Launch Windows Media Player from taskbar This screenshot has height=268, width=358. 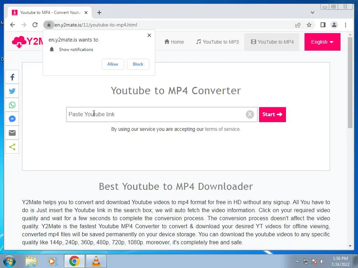(x=52, y=261)
